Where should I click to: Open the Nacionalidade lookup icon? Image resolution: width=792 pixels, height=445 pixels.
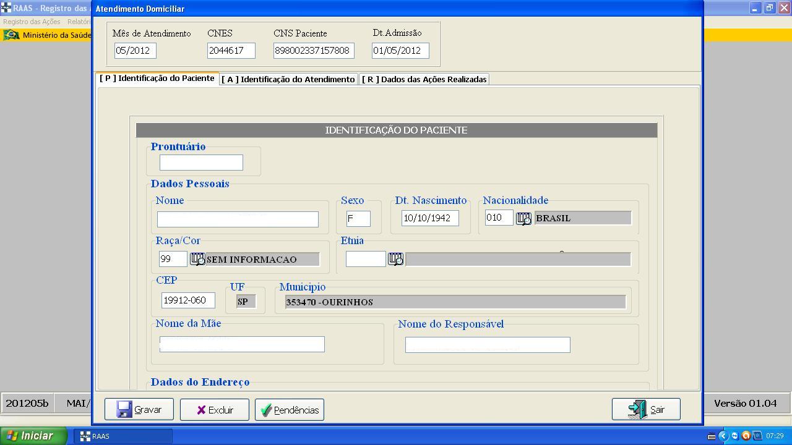(x=523, y=218)
